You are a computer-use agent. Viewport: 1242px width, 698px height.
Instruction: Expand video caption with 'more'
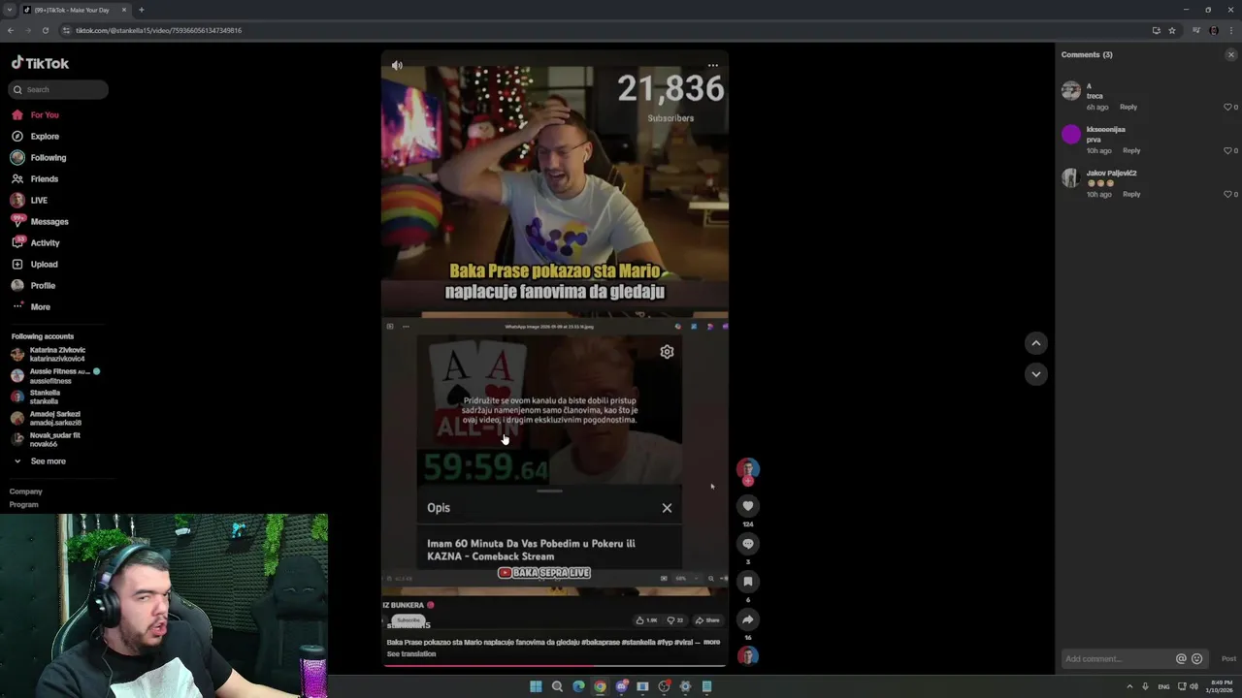tap(711, 642)
